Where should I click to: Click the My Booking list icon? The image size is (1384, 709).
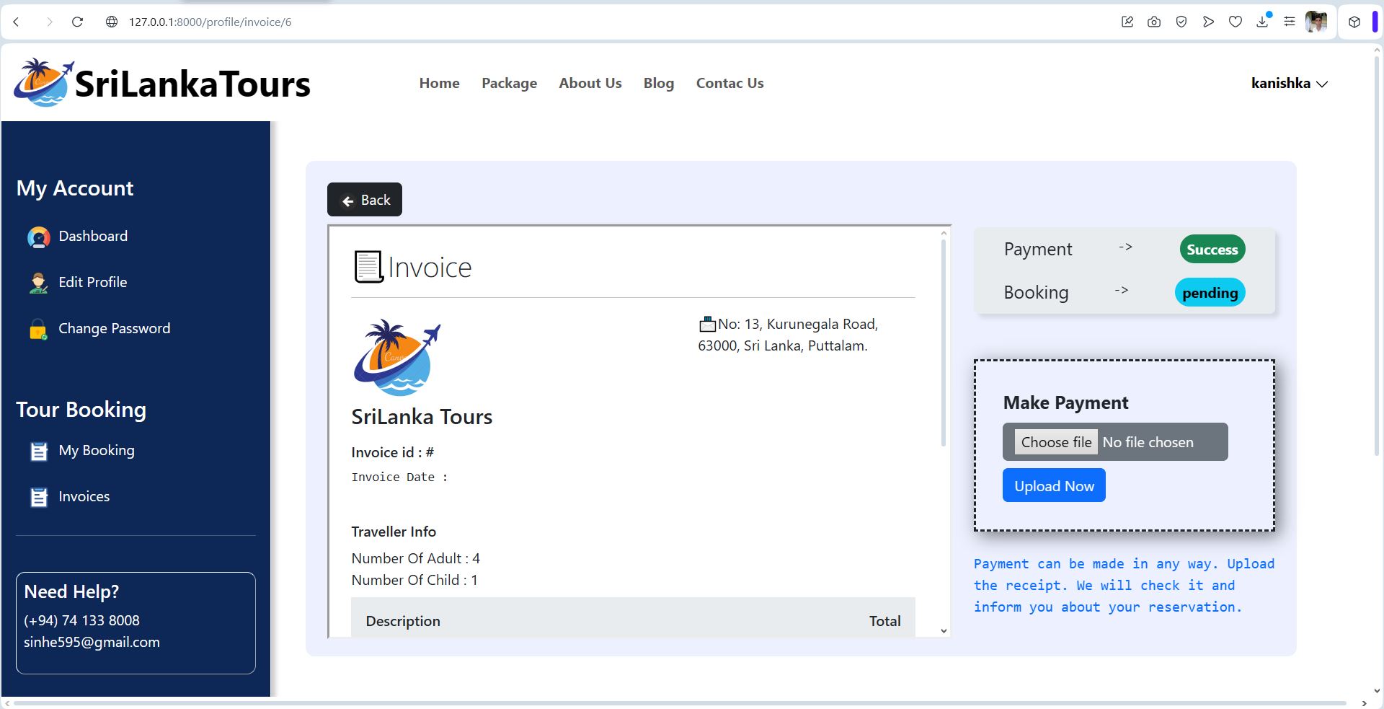click(x=39, y=452)
